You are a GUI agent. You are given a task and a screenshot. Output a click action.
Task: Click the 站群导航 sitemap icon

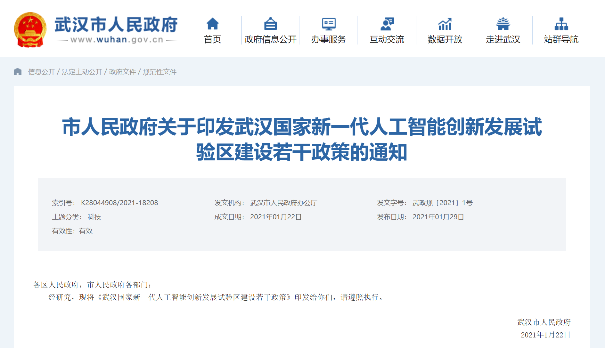tap(561, 24)
